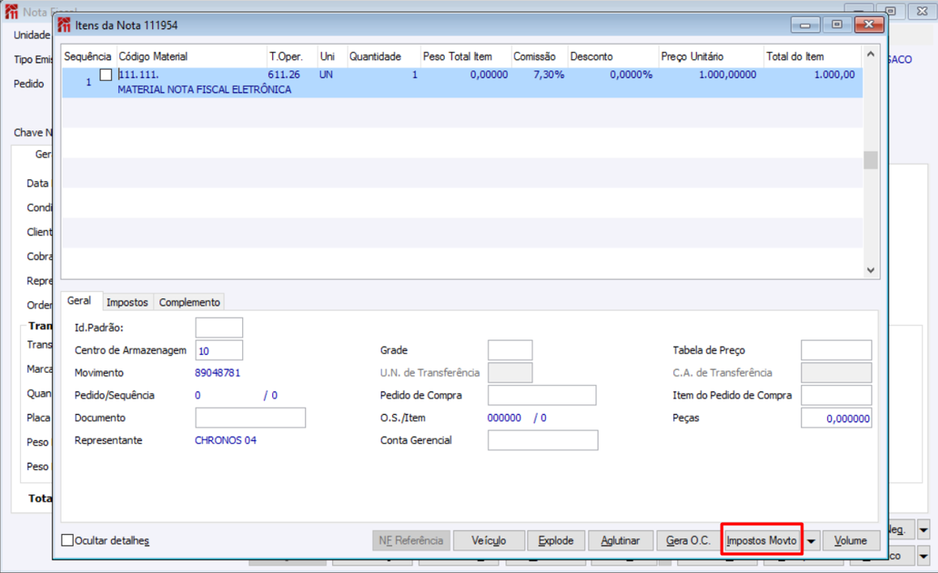Click the Documento input field

point(250,418)
